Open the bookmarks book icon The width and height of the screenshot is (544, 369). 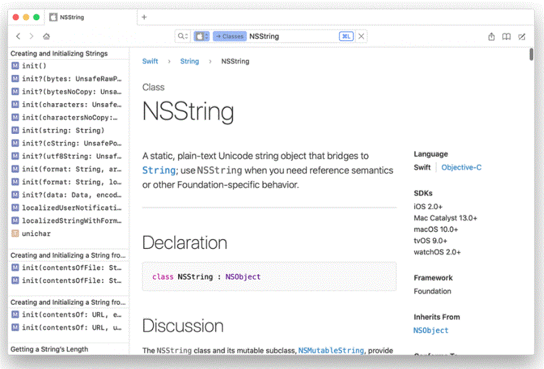[x=506, y=36]
